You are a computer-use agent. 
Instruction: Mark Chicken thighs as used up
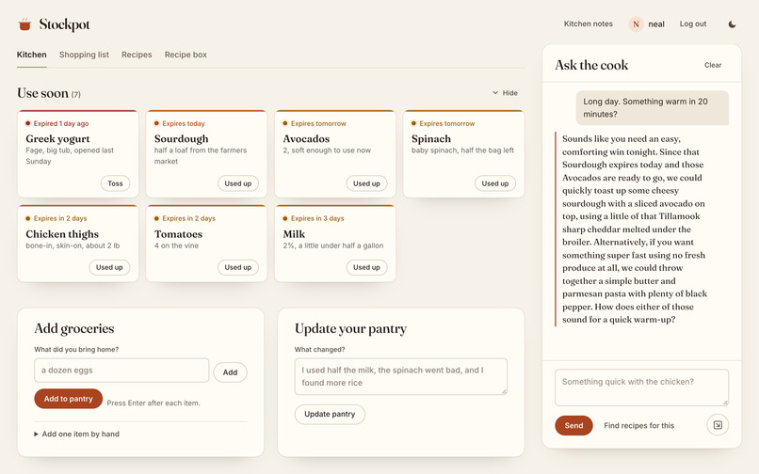[x=109, y=267]
